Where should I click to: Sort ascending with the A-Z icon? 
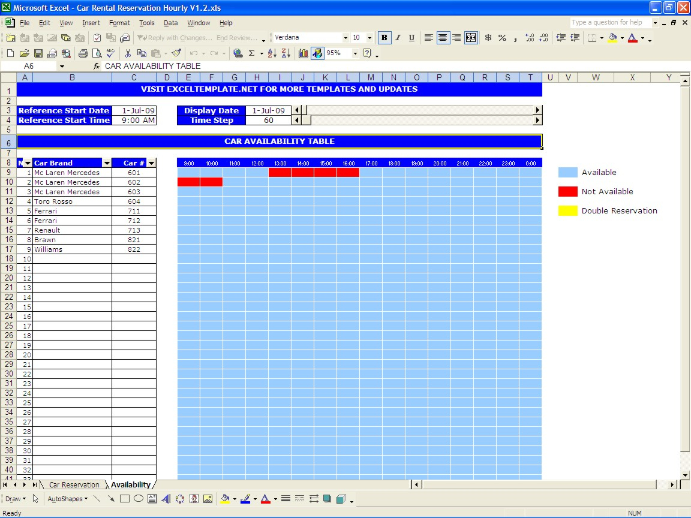272,53
